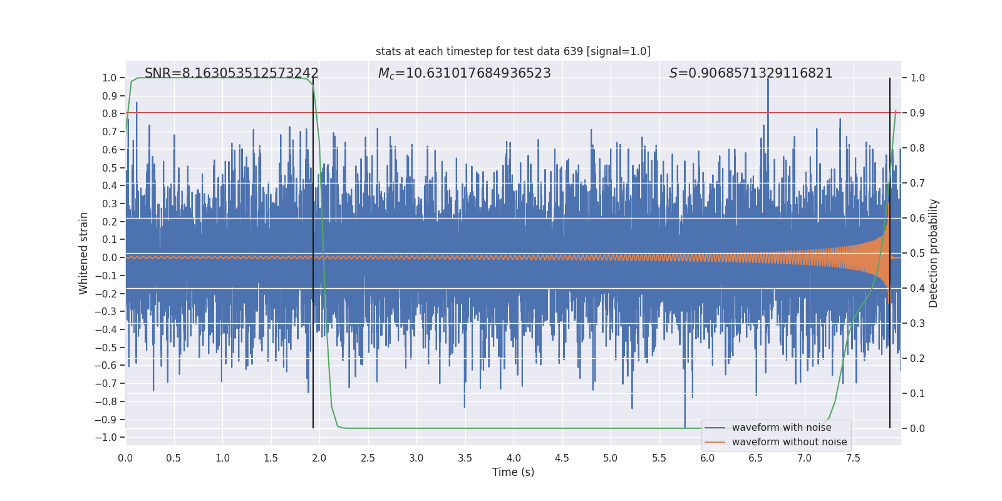Select detection probability tick label 0.4
The height and width of the screenshot is (501, 1002).
click(917, 289)
